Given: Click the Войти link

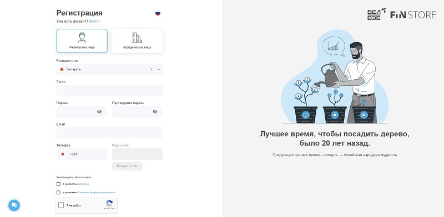Looking at the screenshot, I should point(94,21).
